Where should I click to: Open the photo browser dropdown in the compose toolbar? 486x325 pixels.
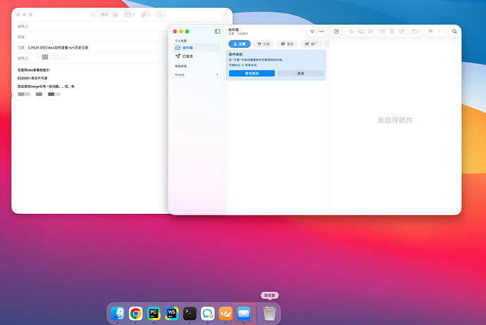(x=161, y=15)
